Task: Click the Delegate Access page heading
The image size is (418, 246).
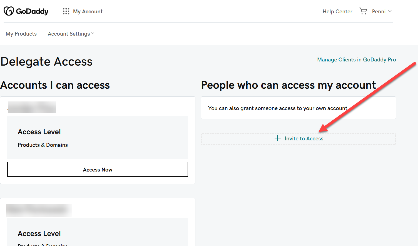Action: click(46, 61)
